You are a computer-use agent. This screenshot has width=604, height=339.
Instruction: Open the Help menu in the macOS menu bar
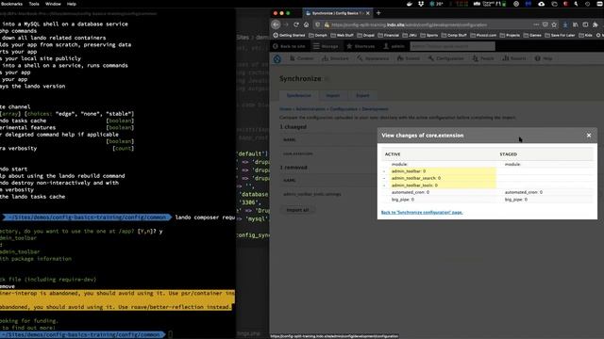(x=72, y=4)
